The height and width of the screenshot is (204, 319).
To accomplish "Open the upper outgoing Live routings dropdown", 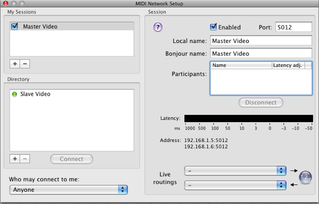I will tap(236, 171).
